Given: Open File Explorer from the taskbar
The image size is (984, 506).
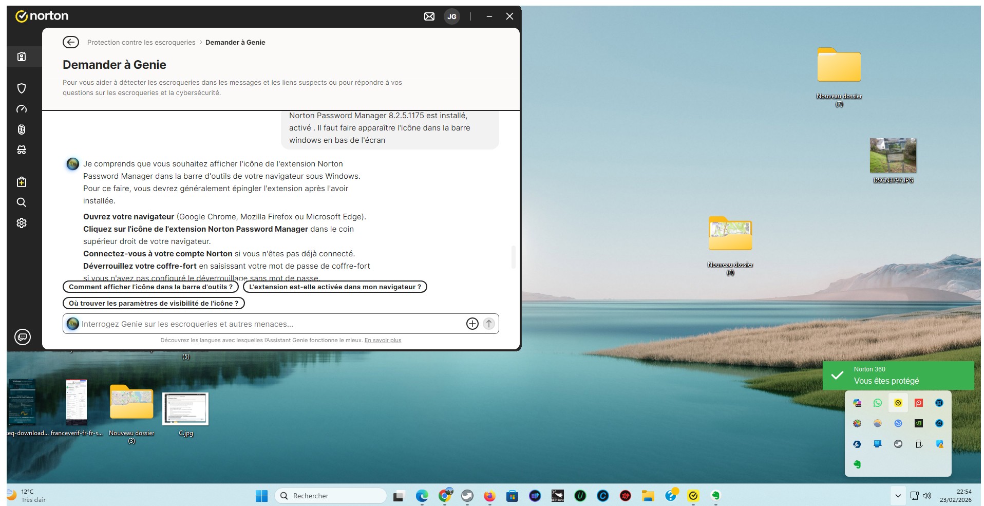Looking at the screenshot, I should click(648, 496).
